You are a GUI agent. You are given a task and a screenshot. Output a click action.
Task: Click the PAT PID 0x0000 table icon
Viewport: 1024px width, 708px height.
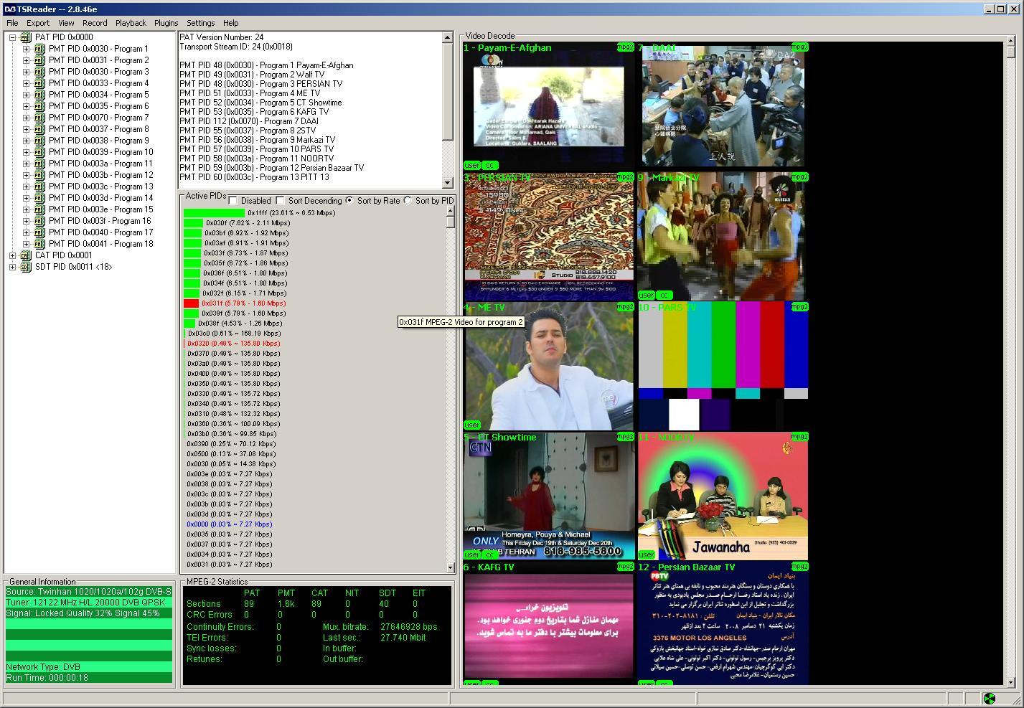26,37
